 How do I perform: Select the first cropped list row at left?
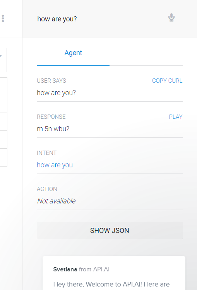(3, 86)
